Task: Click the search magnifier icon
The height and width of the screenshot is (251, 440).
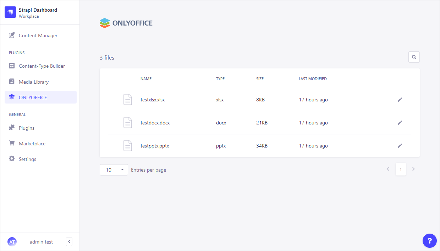Action: 414,57
